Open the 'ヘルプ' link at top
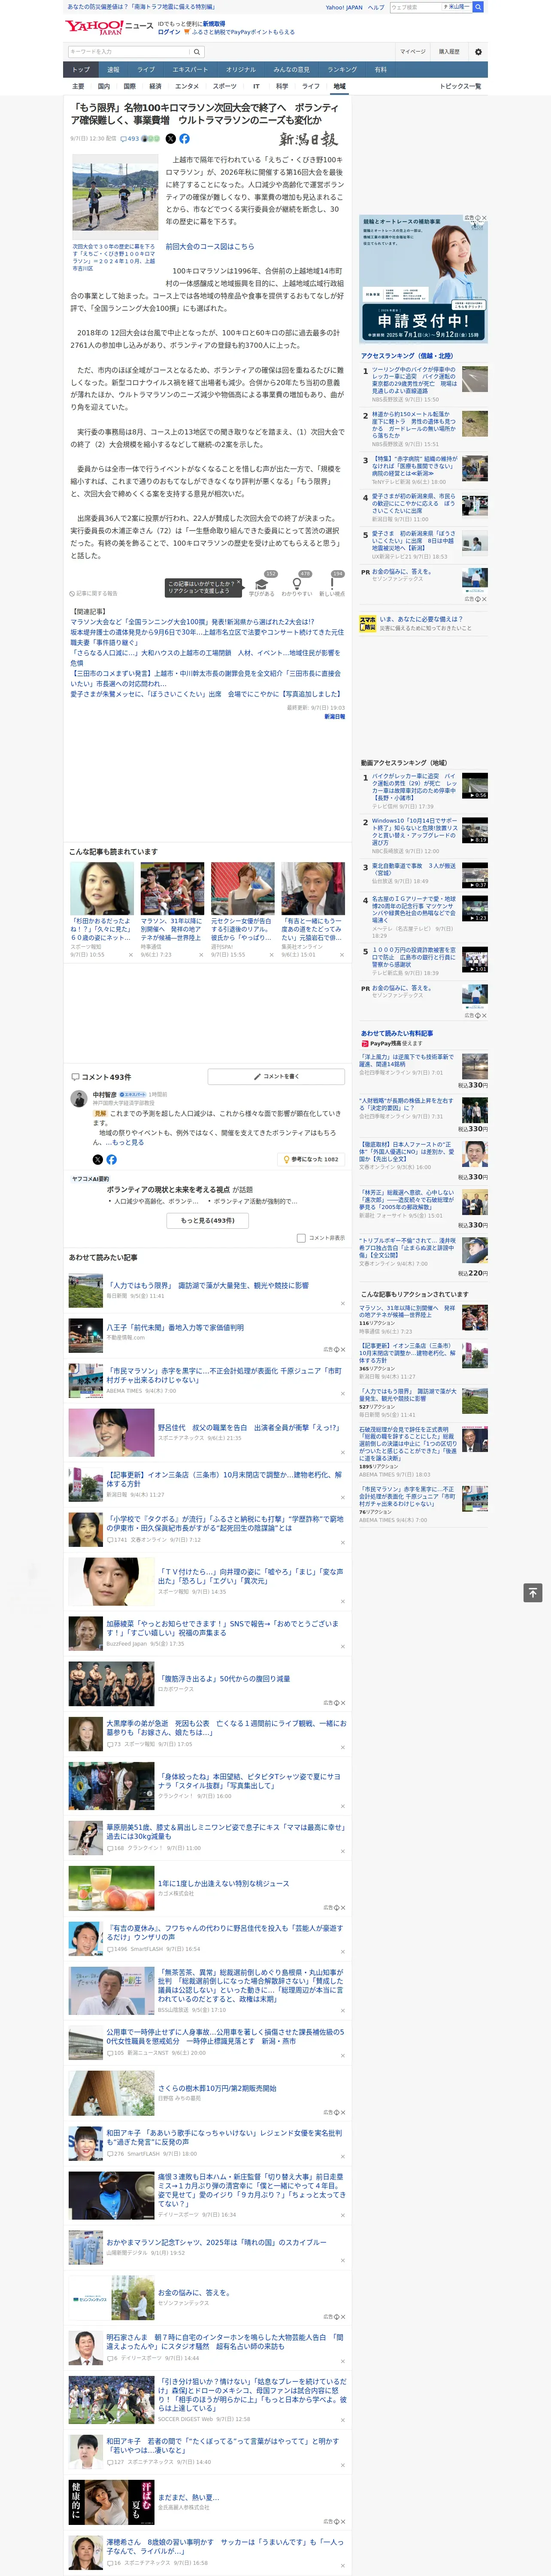This screenshot has height=2576, width=551. coord(375,7)
